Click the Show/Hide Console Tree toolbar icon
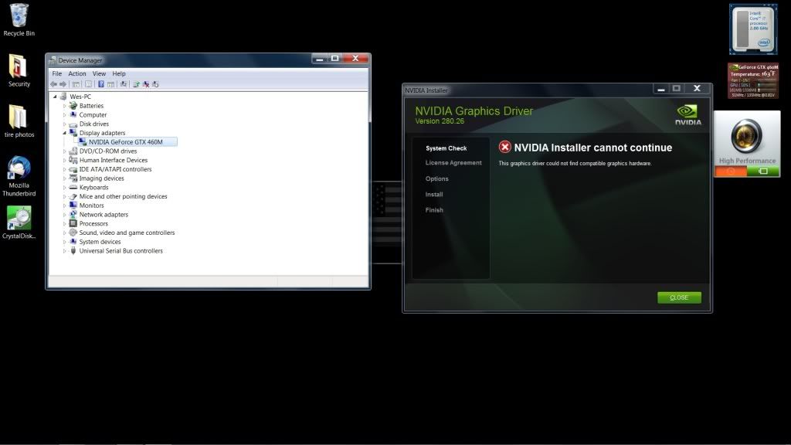The image size is (791, 445). 76,84
